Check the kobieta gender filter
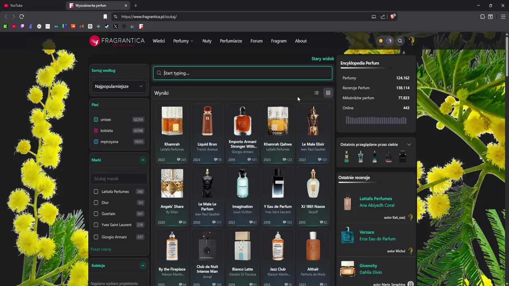The height and width of the screenshot is (286, 509). tap(96, 131)
